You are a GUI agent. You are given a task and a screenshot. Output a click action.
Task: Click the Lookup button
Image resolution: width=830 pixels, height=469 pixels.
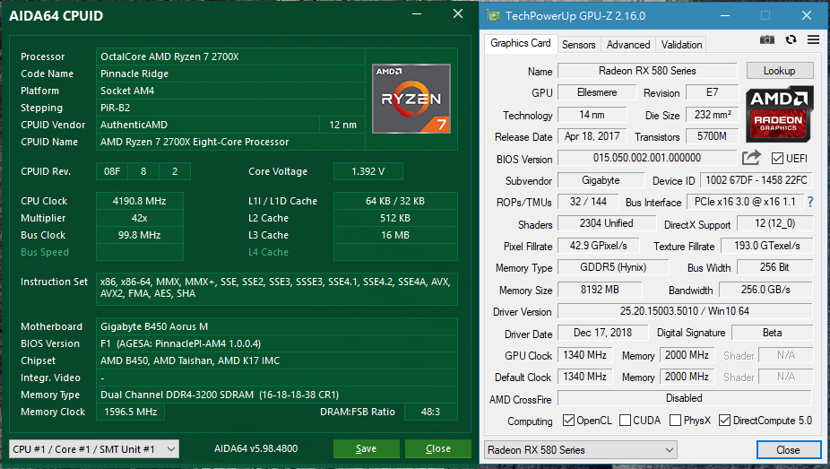(779, 71)
